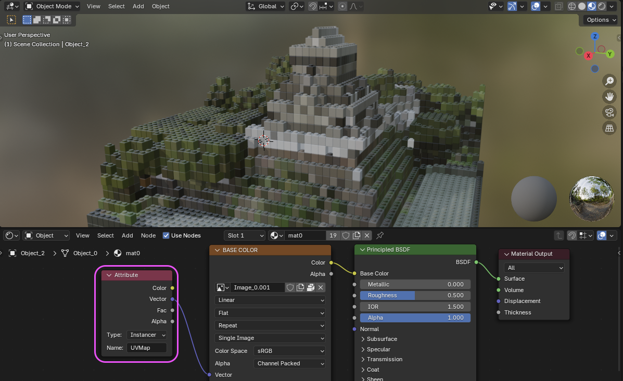
Task: Open the image file folder icon
Action: pyautogui.click(x=311, y=287)
